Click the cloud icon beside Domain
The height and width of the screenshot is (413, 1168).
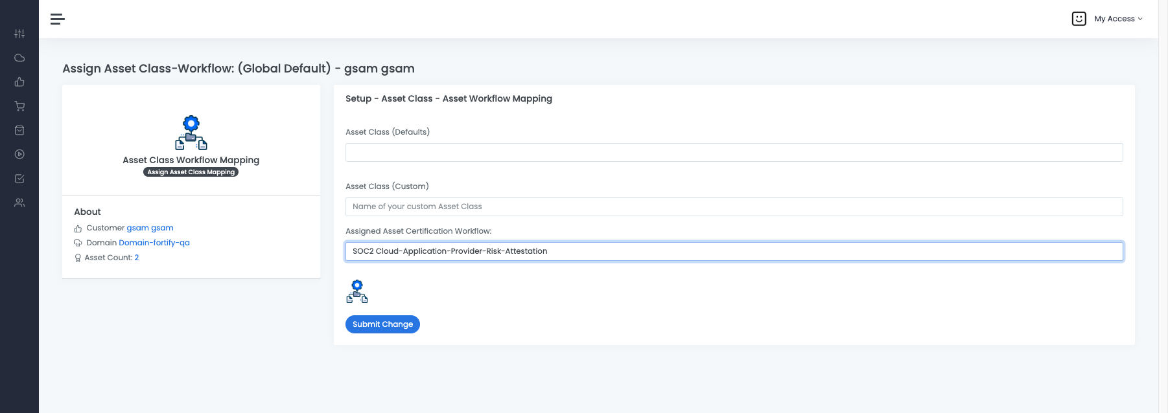[78, 243]
